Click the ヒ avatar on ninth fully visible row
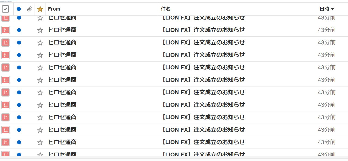348x161 pixels. click(x=5, y=130)
